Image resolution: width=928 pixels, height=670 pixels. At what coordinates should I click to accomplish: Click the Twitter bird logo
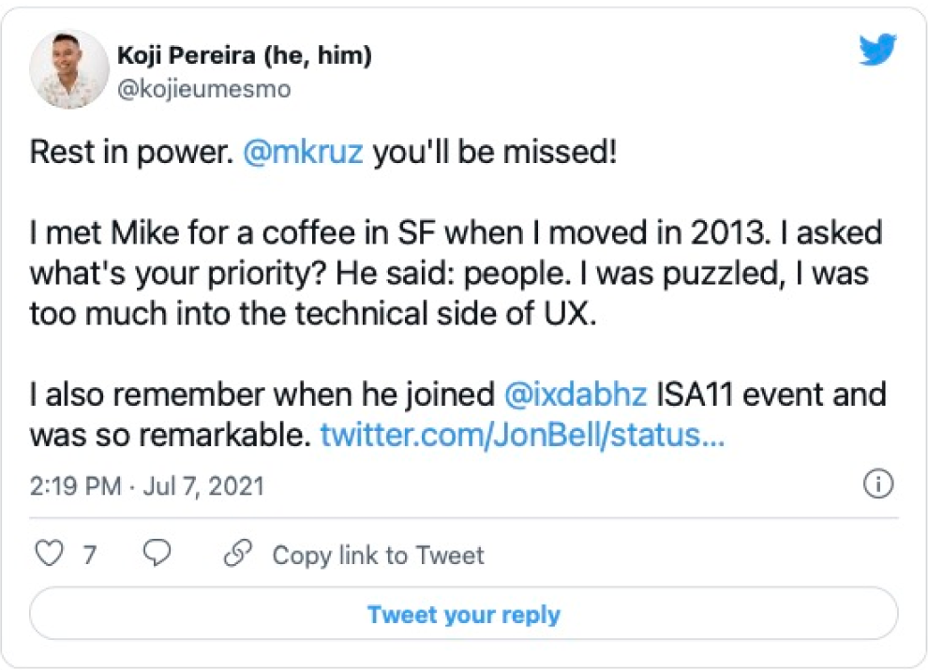coord(877,52)
